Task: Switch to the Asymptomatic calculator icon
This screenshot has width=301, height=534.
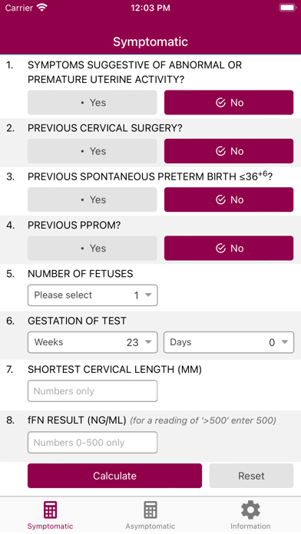Action: (x=150, y=509)
